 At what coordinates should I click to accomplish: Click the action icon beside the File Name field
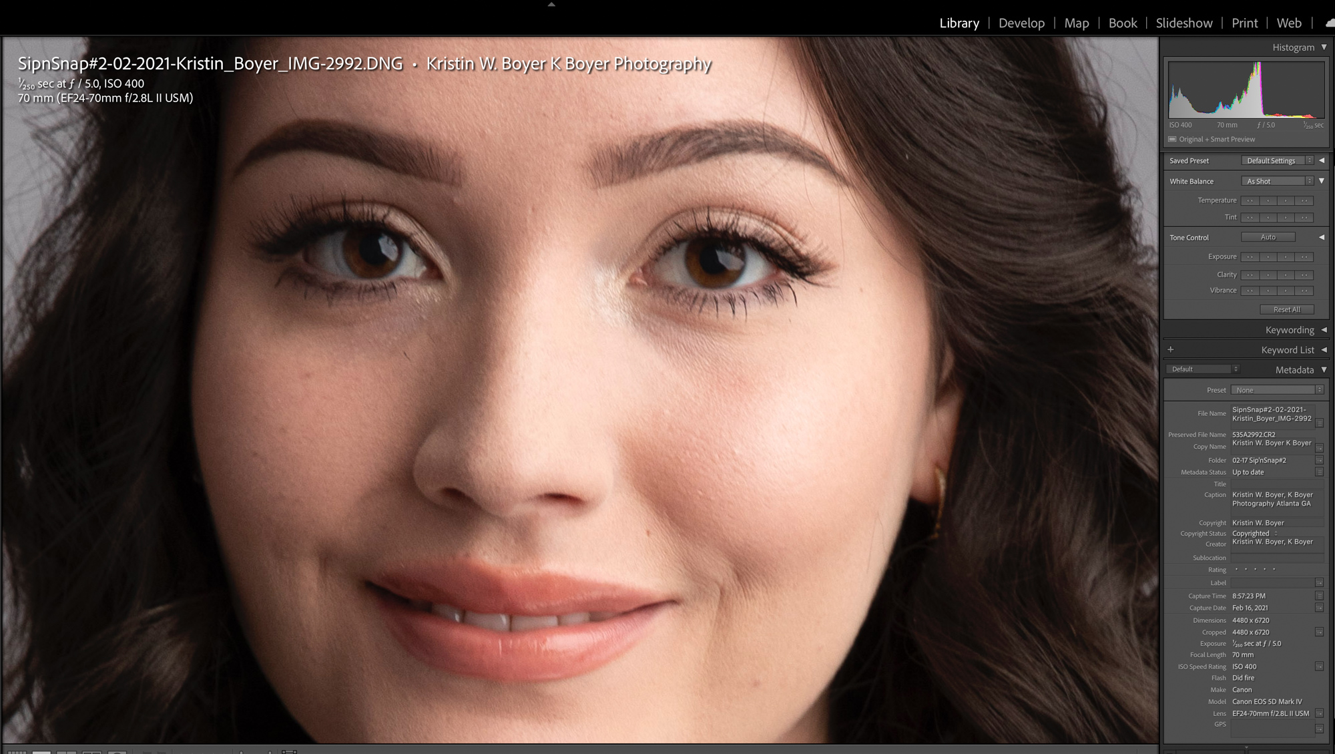pyautogui.click(x=1319, y=423)
